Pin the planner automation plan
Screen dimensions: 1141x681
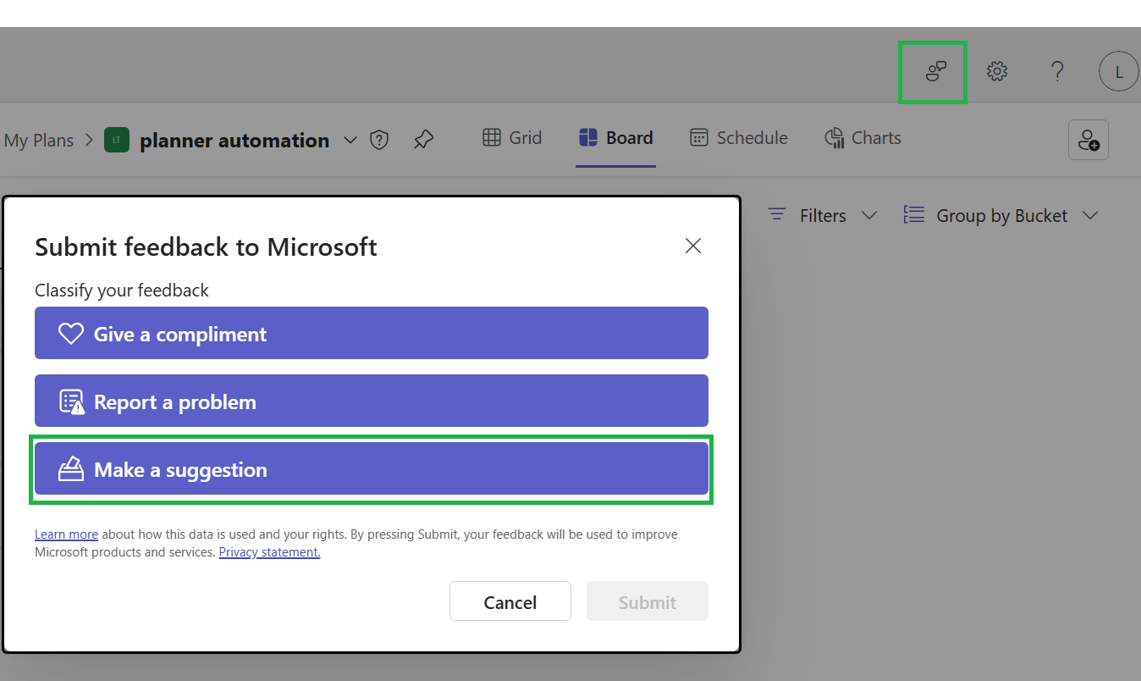click(423, 141)
